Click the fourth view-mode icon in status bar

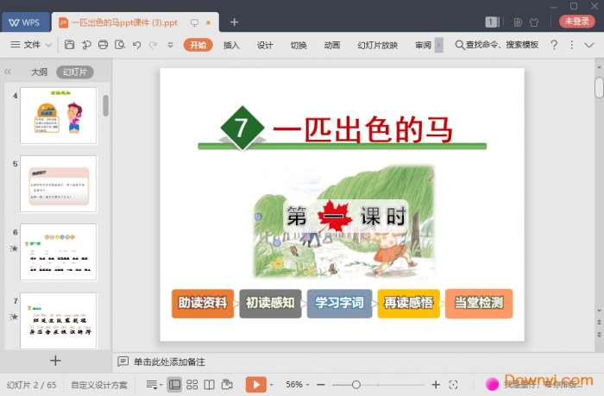point(227,385)
